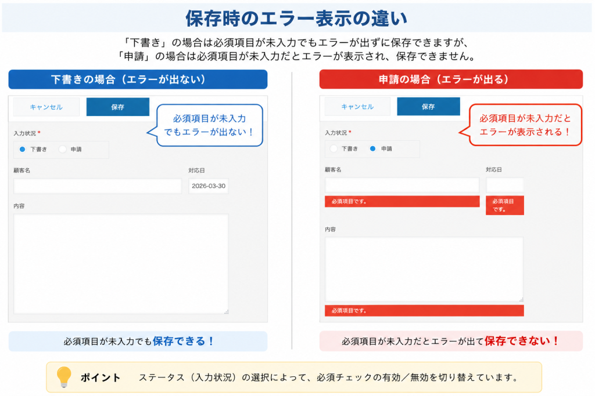
Task: Focus the 顧客名 field above the error in right panel
Action: click(x=402, y=185)
